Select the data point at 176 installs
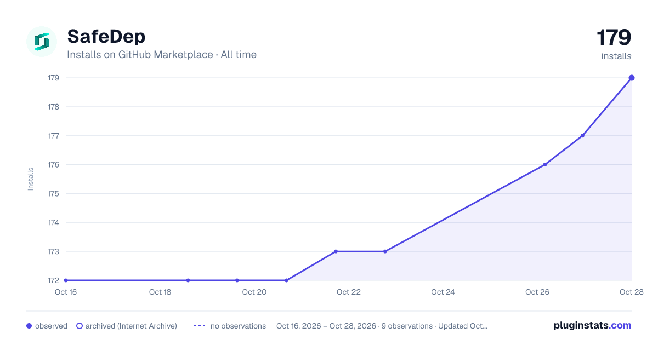Image resolution: width=658 pixels, height=345 pixels. click(545, 165)
